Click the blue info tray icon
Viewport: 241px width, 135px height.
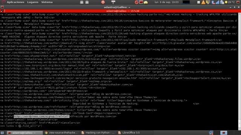[213, 2]
